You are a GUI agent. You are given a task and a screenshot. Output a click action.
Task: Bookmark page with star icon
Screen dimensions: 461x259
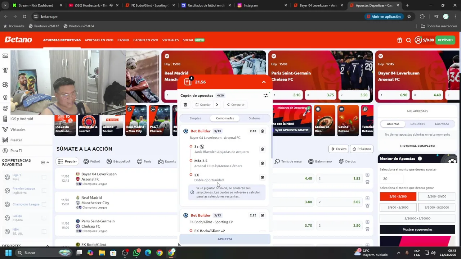[x=409, y=17]
